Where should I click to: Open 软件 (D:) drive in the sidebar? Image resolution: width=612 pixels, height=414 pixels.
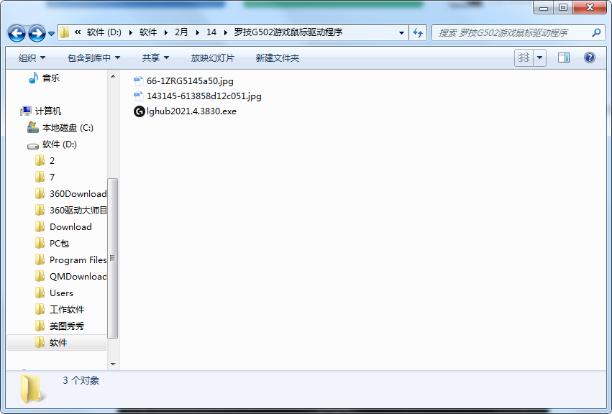(x=59, y=144)
